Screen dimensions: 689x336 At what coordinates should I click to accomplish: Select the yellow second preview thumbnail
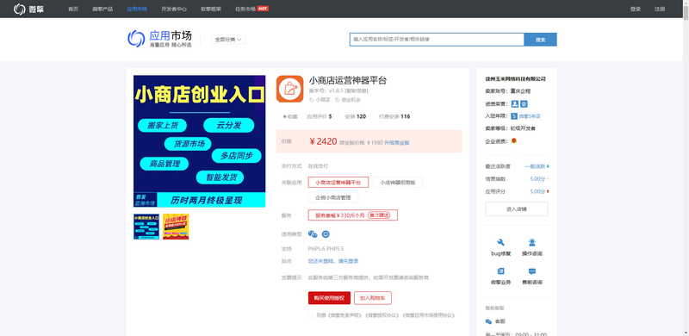pos(176,227)
